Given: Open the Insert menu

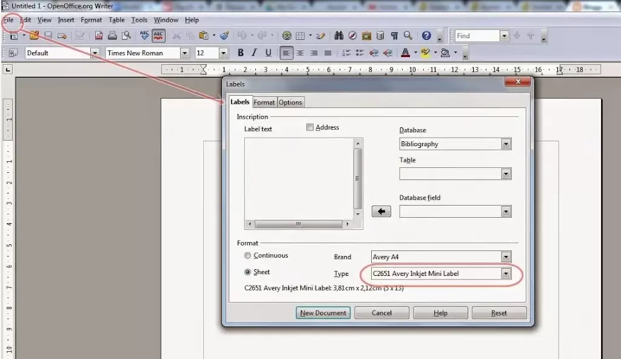Looking at the screenshot, I should tap(65, 20).
